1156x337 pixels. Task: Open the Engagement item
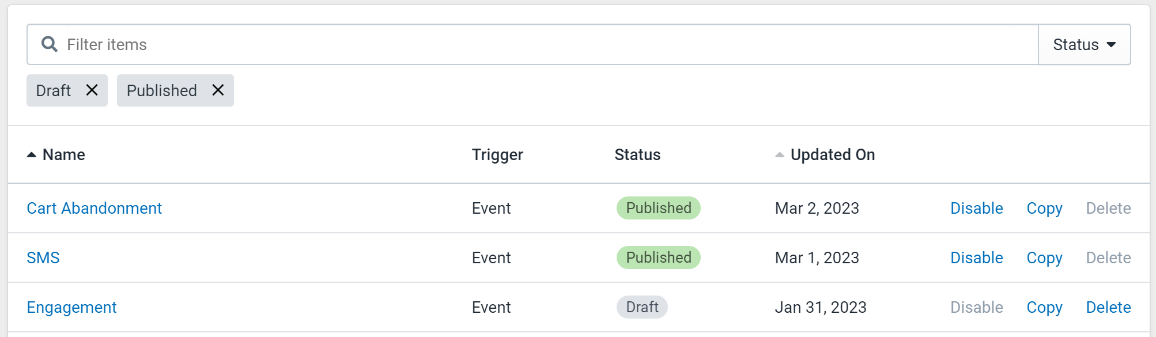[x=71, y=307]
